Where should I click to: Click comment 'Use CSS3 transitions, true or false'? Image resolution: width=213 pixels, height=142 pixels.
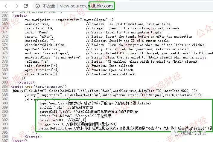click(x=139, y=24)
